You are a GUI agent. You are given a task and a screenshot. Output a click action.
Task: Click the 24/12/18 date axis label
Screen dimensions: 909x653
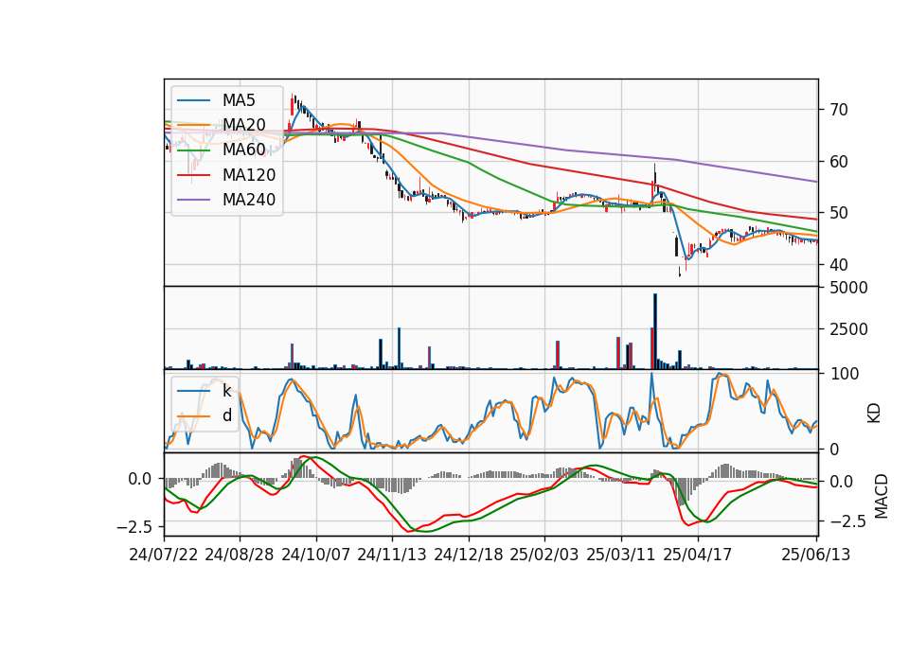coord(469,555)
